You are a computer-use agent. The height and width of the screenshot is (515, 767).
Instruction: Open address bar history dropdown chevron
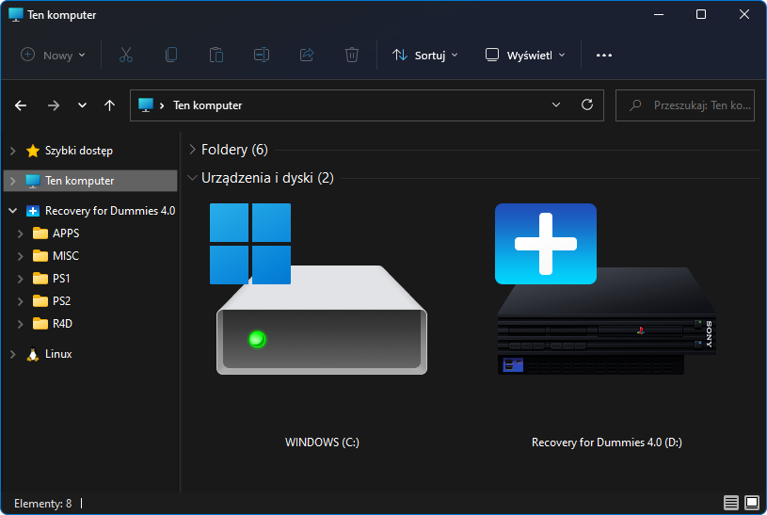[556, 105]
